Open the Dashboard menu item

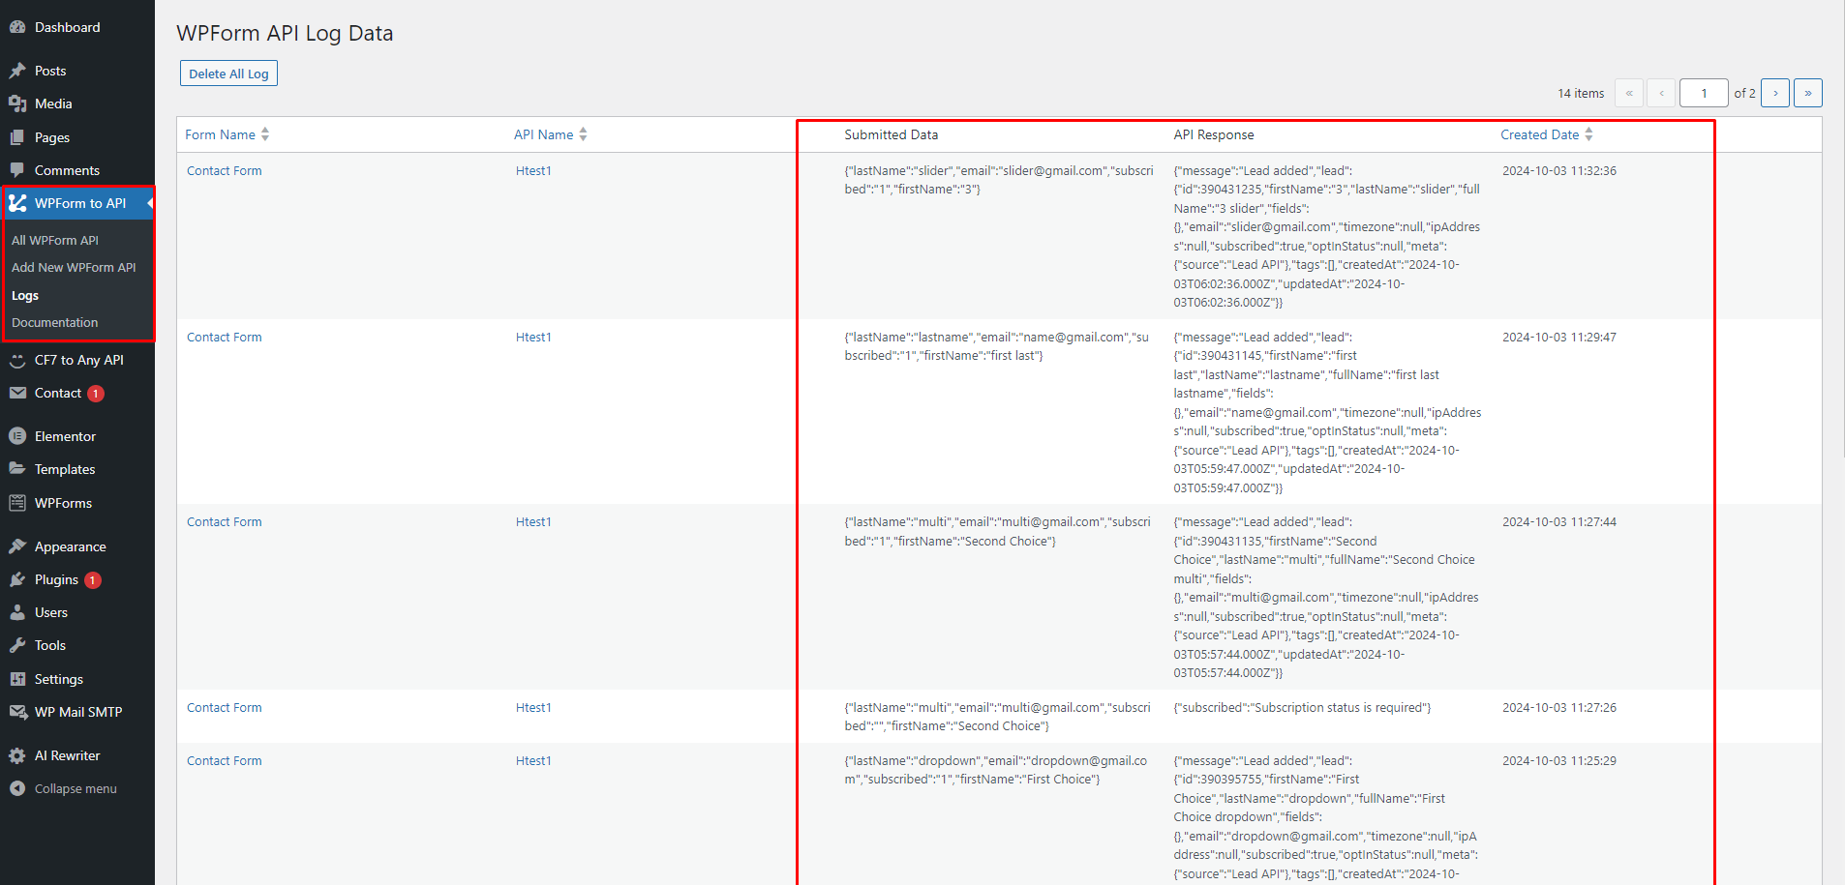[x=66, y=26]
